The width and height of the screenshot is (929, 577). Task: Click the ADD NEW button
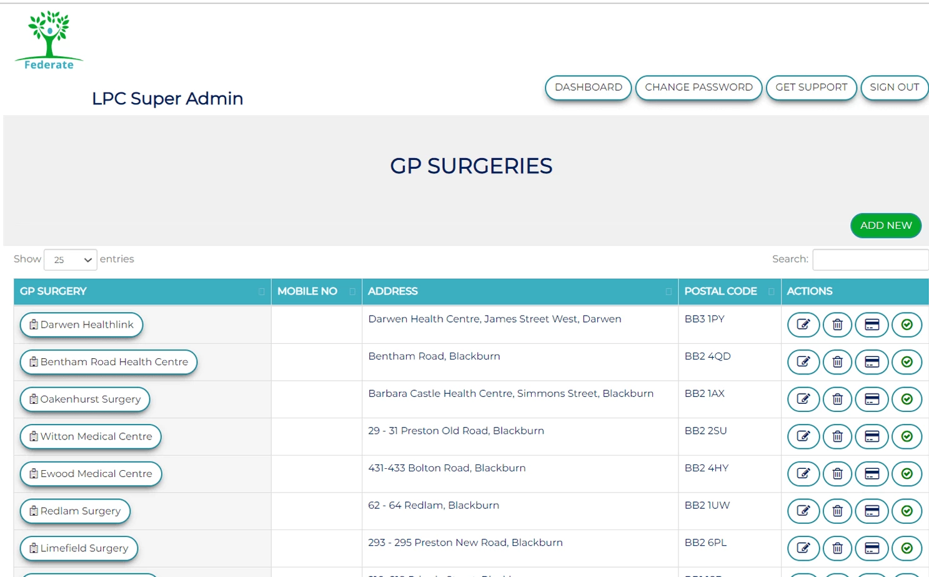coord(885,226)
